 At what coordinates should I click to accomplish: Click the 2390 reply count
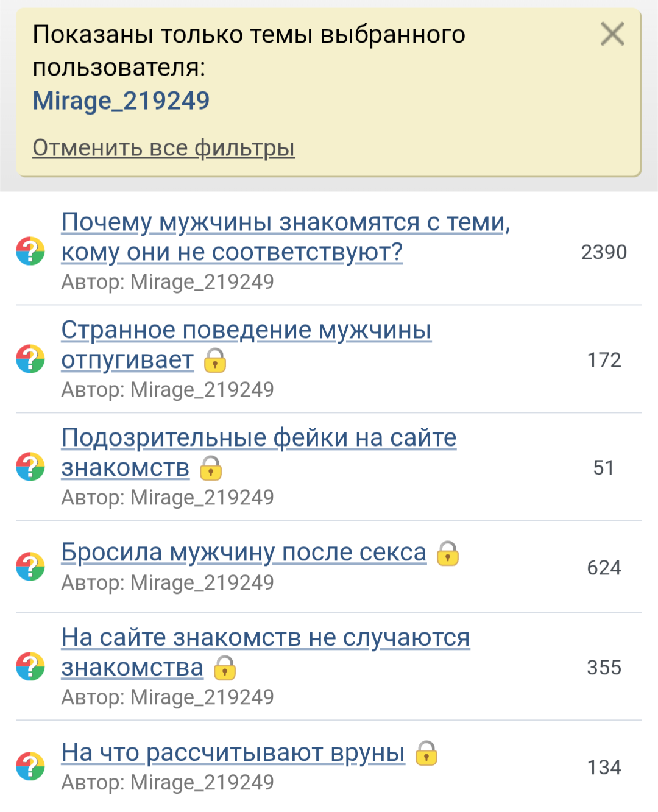point(604,252)
